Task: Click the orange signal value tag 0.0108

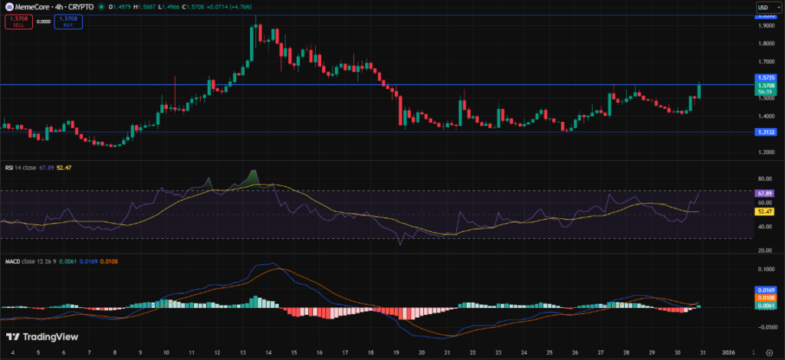Action: tap(766, 296)
